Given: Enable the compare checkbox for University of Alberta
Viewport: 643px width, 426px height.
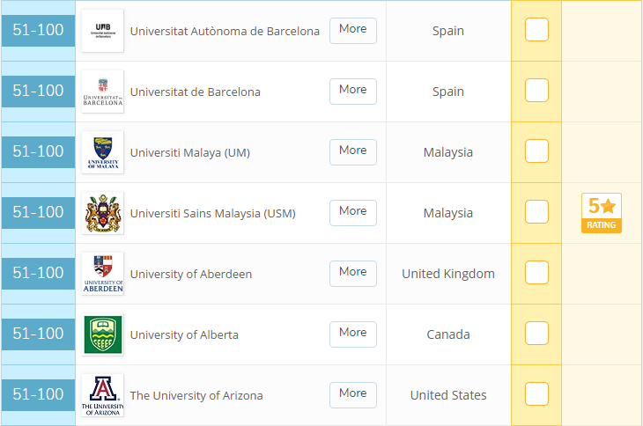Looking at the screenshot, I should point(536,334).
